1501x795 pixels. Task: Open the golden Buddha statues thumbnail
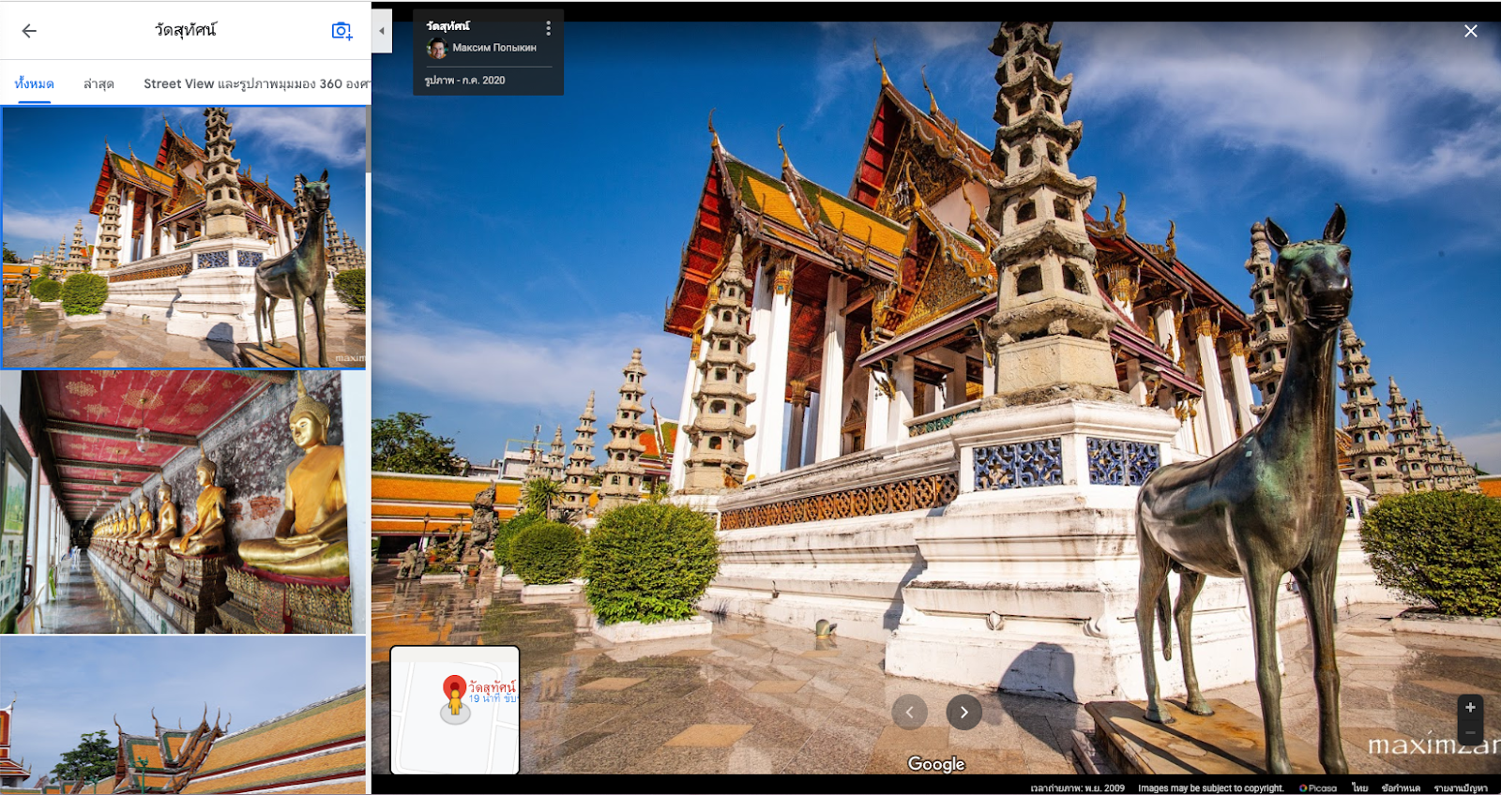click(x=183, y=502)
